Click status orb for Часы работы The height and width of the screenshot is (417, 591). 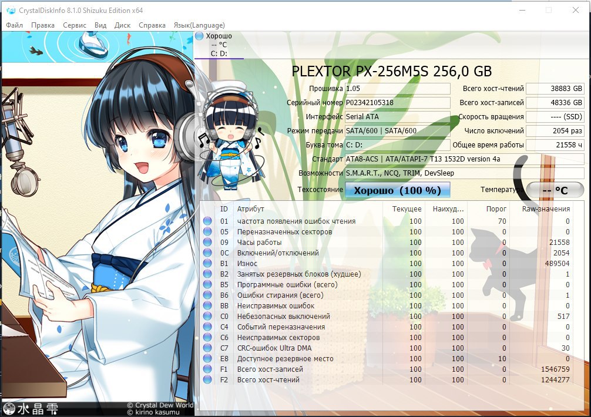207,242
